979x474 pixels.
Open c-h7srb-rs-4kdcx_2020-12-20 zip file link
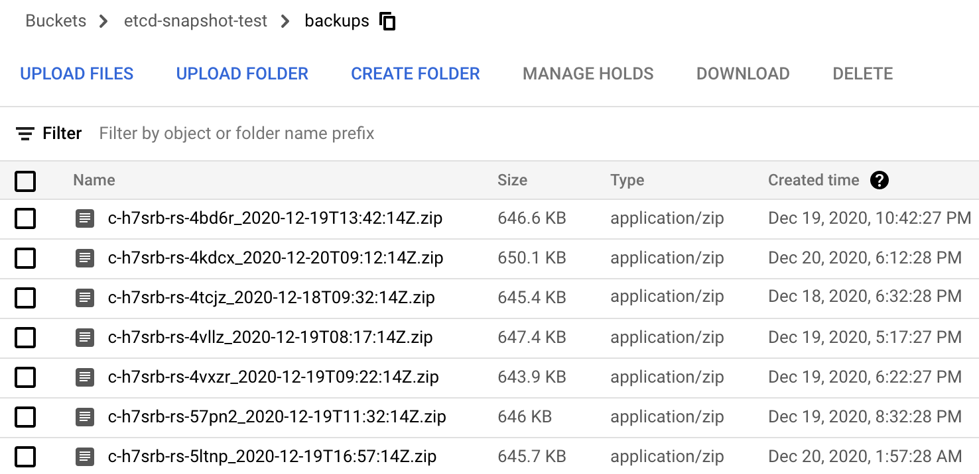[275, 258]
